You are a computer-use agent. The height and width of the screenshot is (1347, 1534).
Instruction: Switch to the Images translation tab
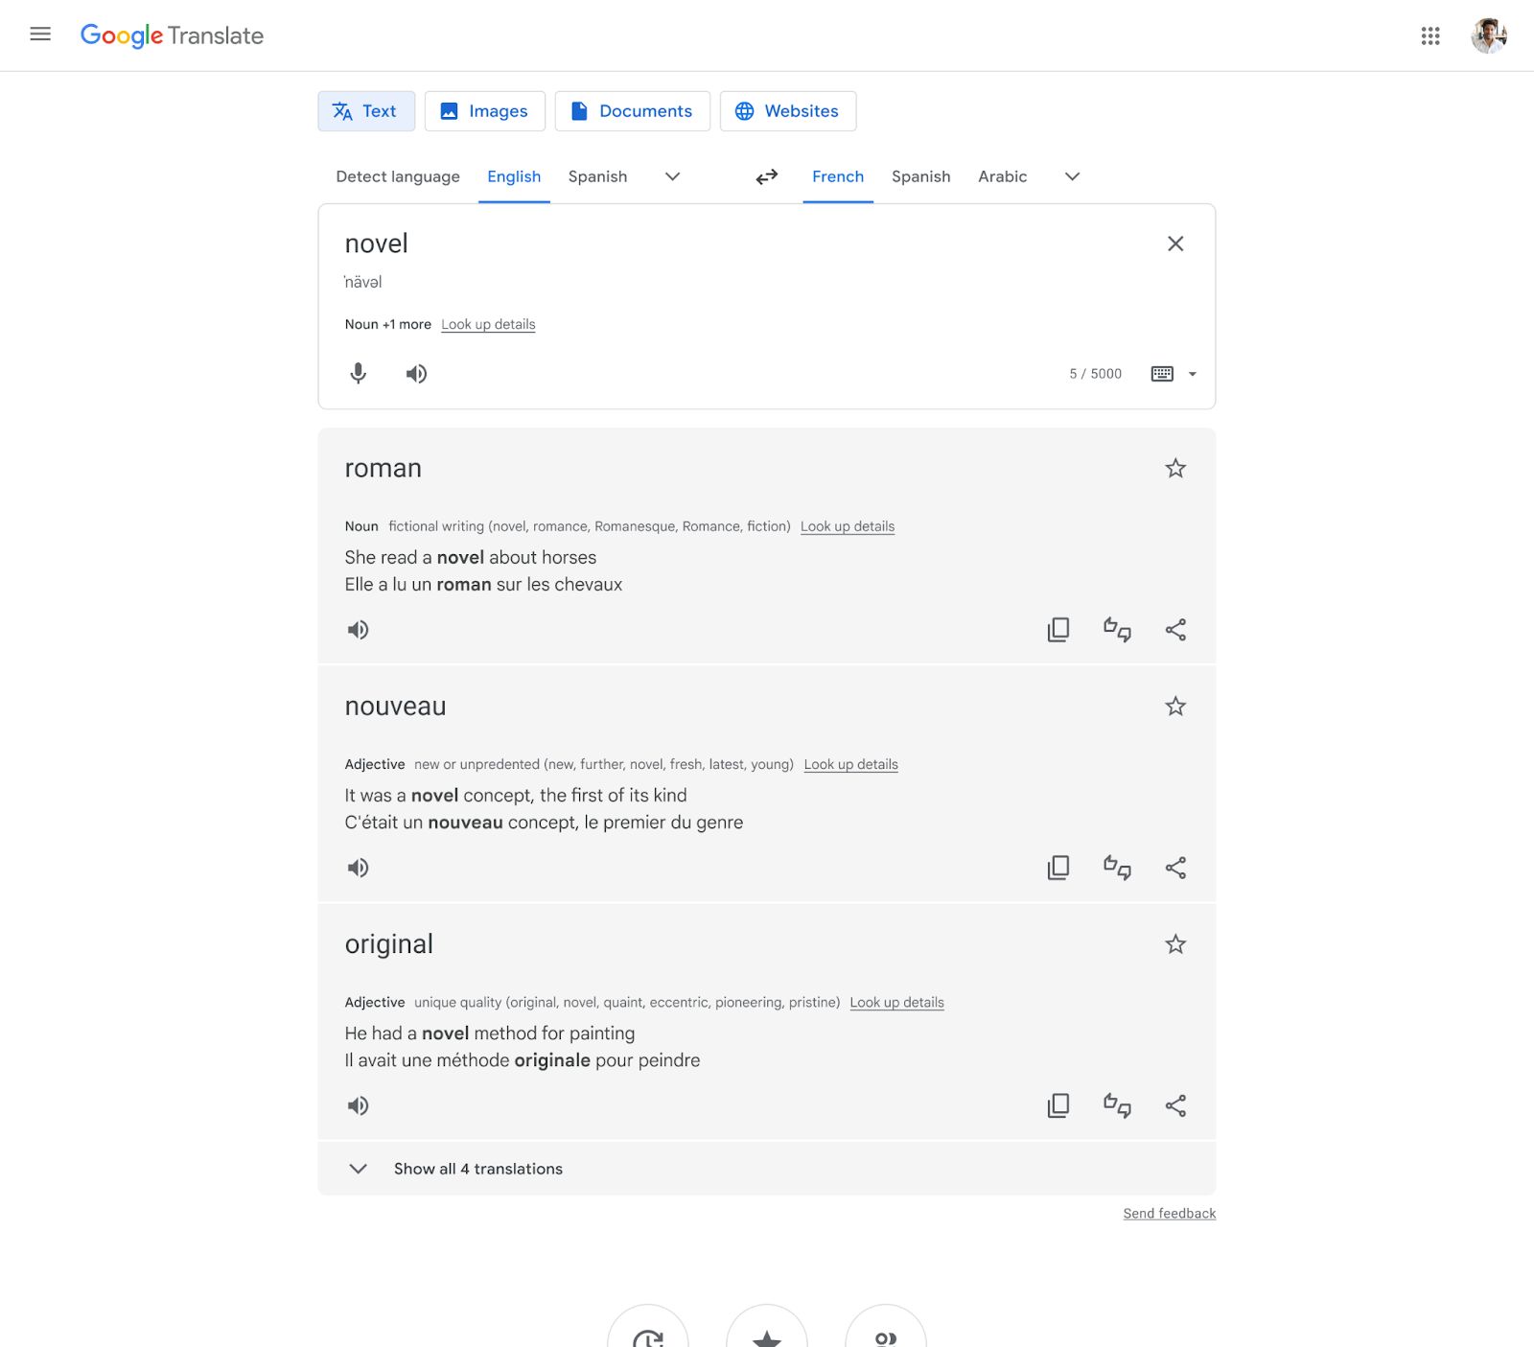click(x=484, y=110)
